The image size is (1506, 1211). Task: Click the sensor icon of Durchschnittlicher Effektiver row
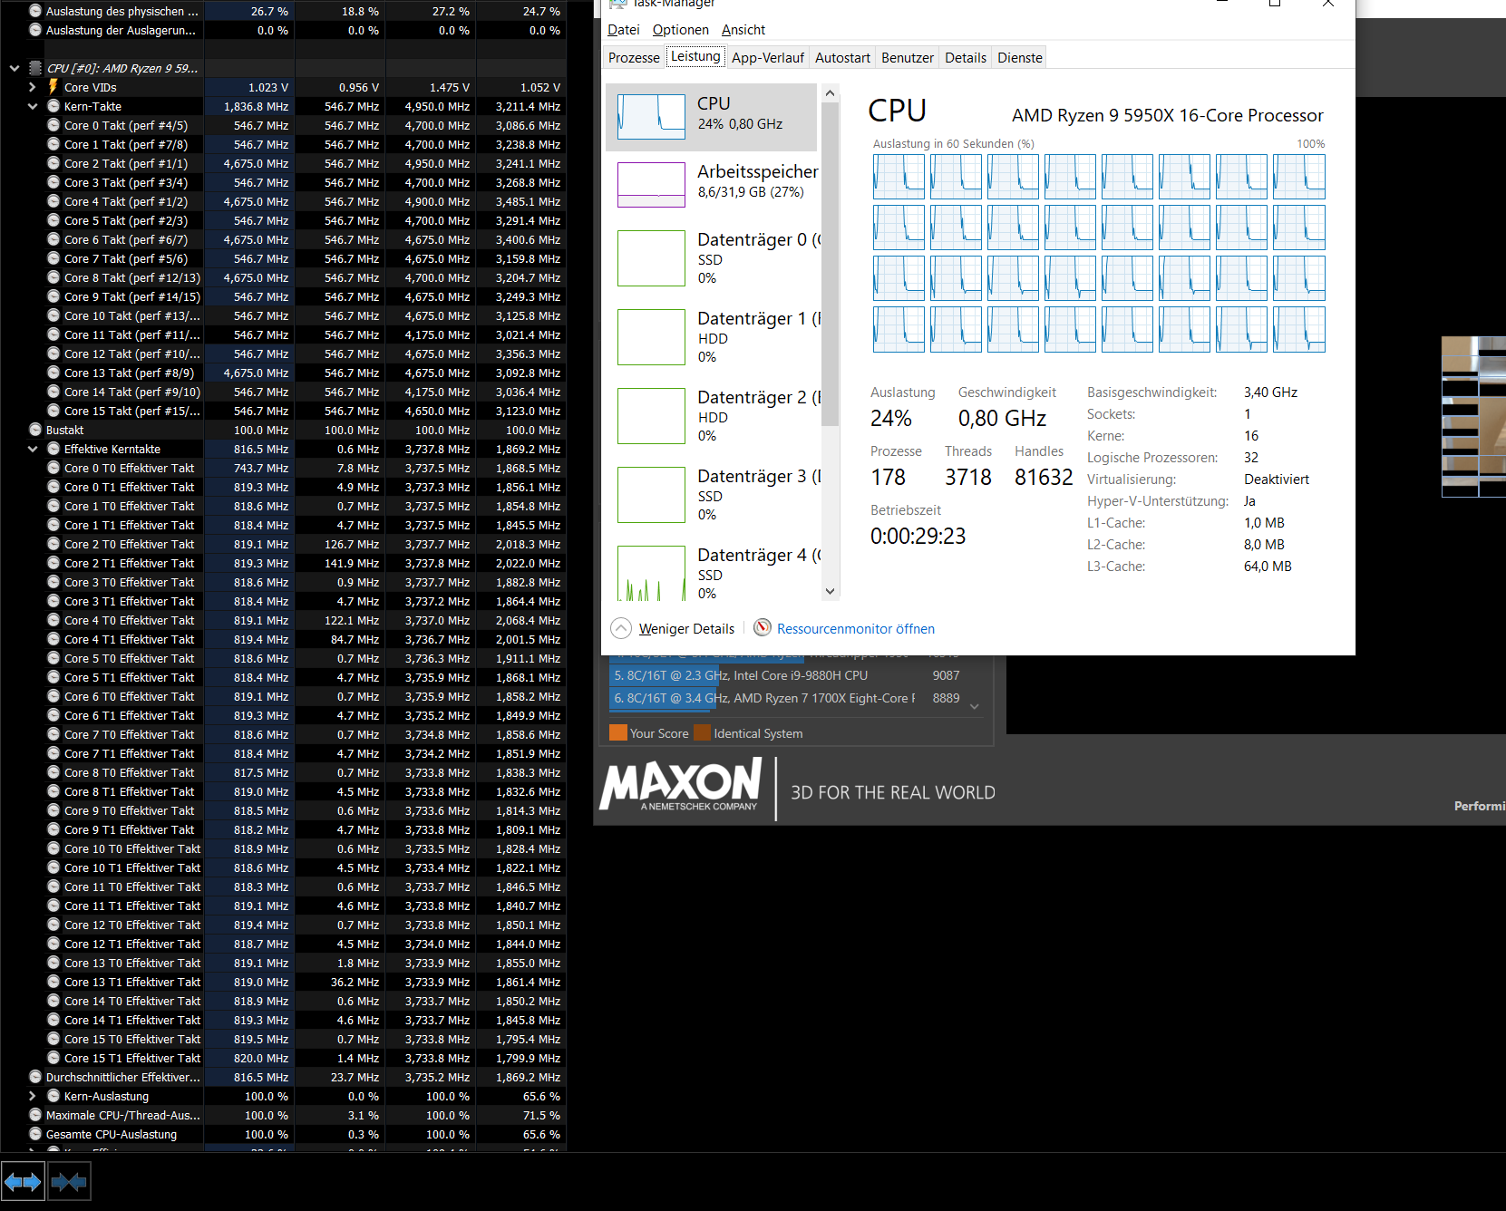click(x=35, y=1077)
